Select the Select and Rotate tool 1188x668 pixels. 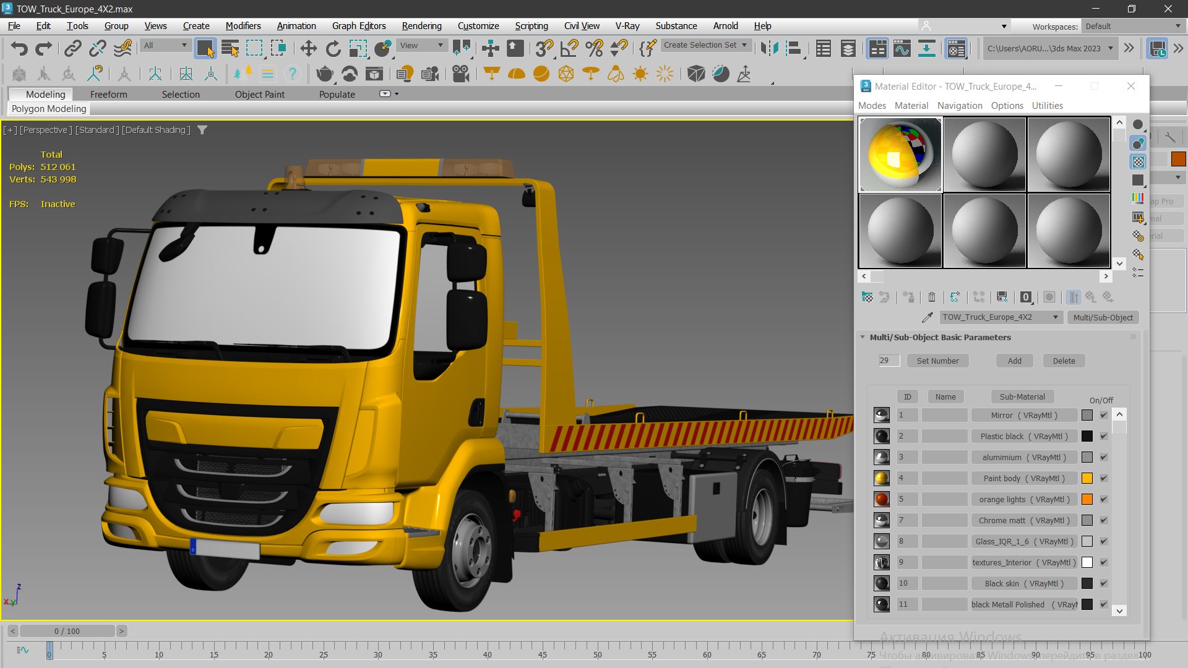click(333, 48)
